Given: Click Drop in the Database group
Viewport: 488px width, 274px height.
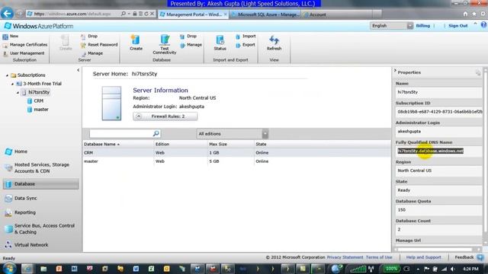Looking at the screenshot, I should click(x=188, y=37).
